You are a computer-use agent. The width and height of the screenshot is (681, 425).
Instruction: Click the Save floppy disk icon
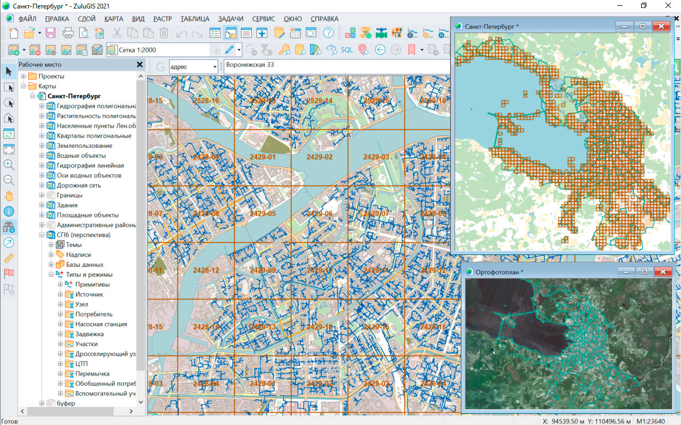pos(51,33)
